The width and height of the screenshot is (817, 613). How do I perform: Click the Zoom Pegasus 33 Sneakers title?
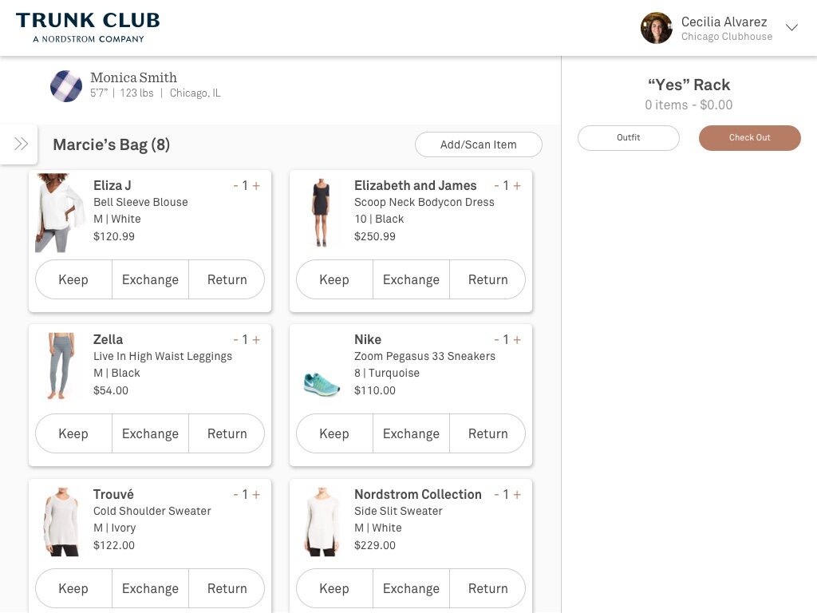pyautogui.click(x=424, y=357)
